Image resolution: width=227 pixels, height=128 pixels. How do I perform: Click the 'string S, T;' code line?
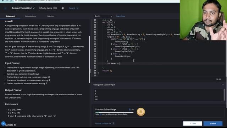pos(113,30)
